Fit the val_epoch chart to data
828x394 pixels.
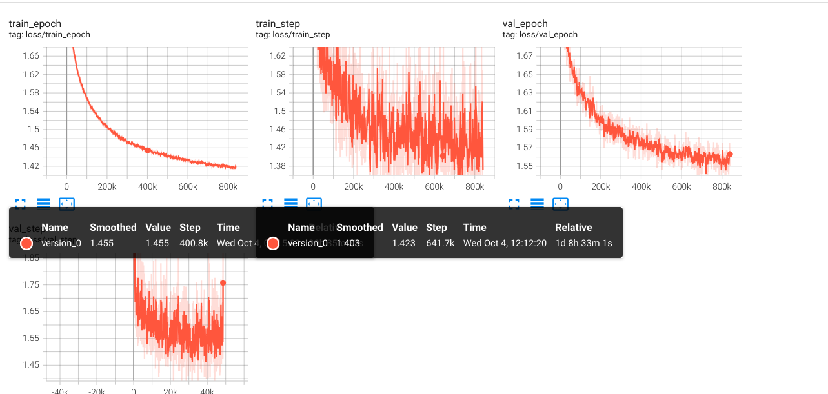560,203
